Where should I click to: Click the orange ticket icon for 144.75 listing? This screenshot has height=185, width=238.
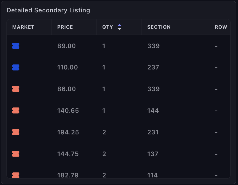coord(16,154)
